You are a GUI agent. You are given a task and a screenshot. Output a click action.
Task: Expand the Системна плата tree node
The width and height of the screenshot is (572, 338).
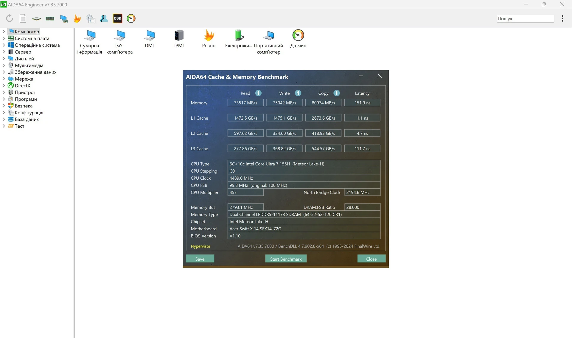(x=4, y=38)
